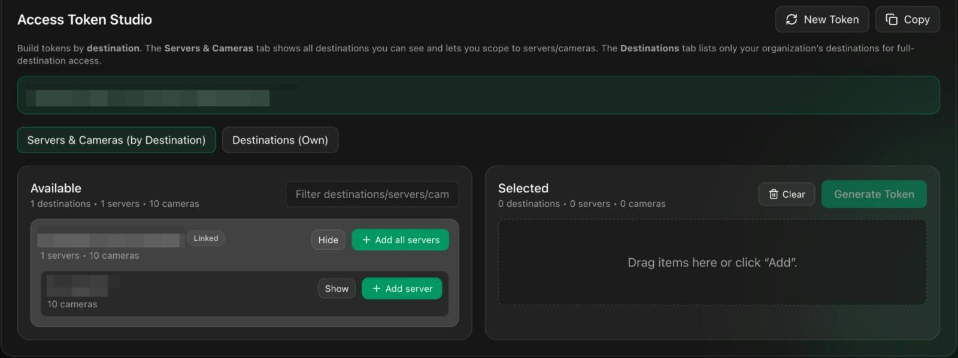Click the plus icon on Add server

[x=377, y=289]
